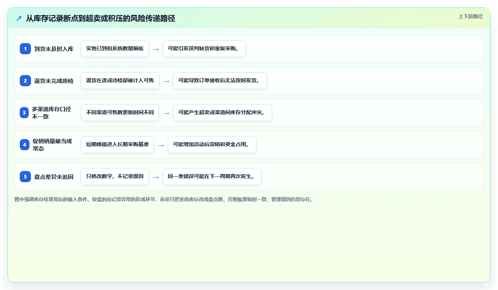
Task: Click the 可能增加活动后滞销和资金占用 box
Action: pos(212,145)
